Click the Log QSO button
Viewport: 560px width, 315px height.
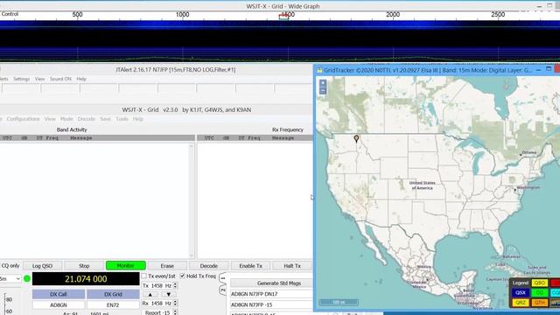[42, 266]
